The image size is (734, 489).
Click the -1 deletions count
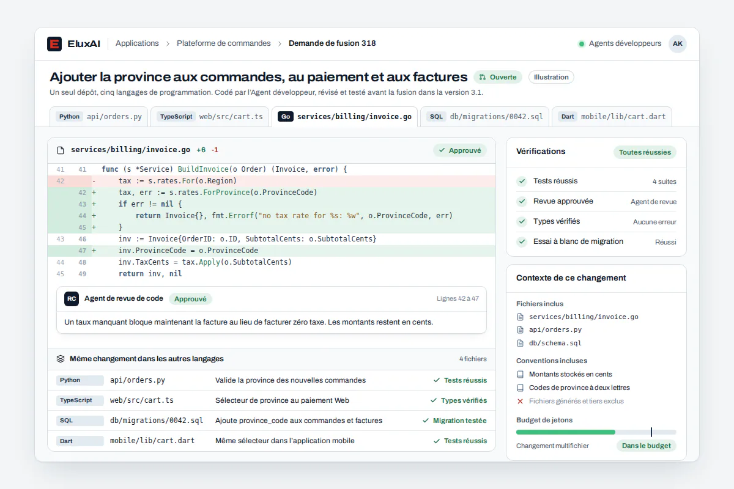[x=215, y=150]
